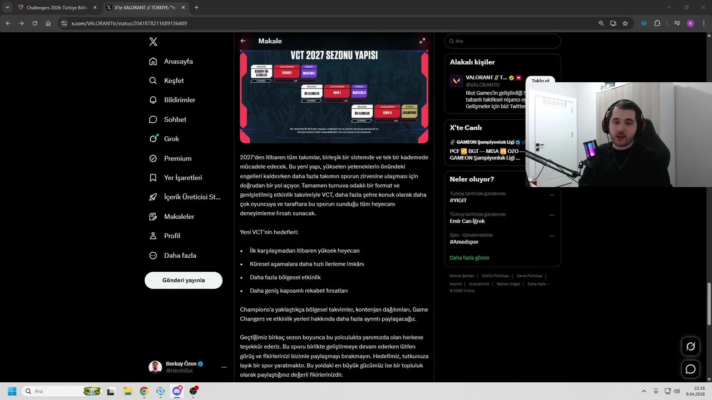Open more options for #YIGIT trend
The height and width of the screenshot is (400, 712).
coord(552,194)
